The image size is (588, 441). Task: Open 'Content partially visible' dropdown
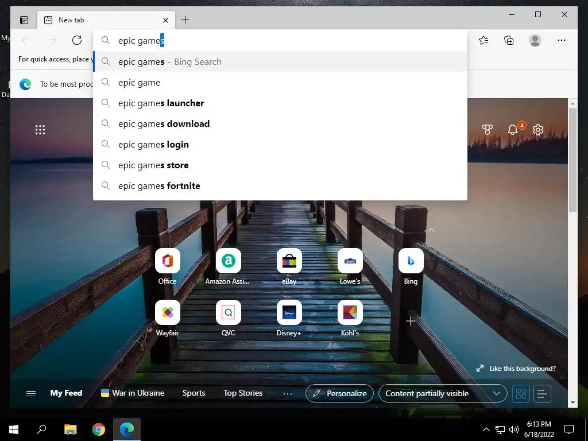pyautogui.click(x=443, y=393)
